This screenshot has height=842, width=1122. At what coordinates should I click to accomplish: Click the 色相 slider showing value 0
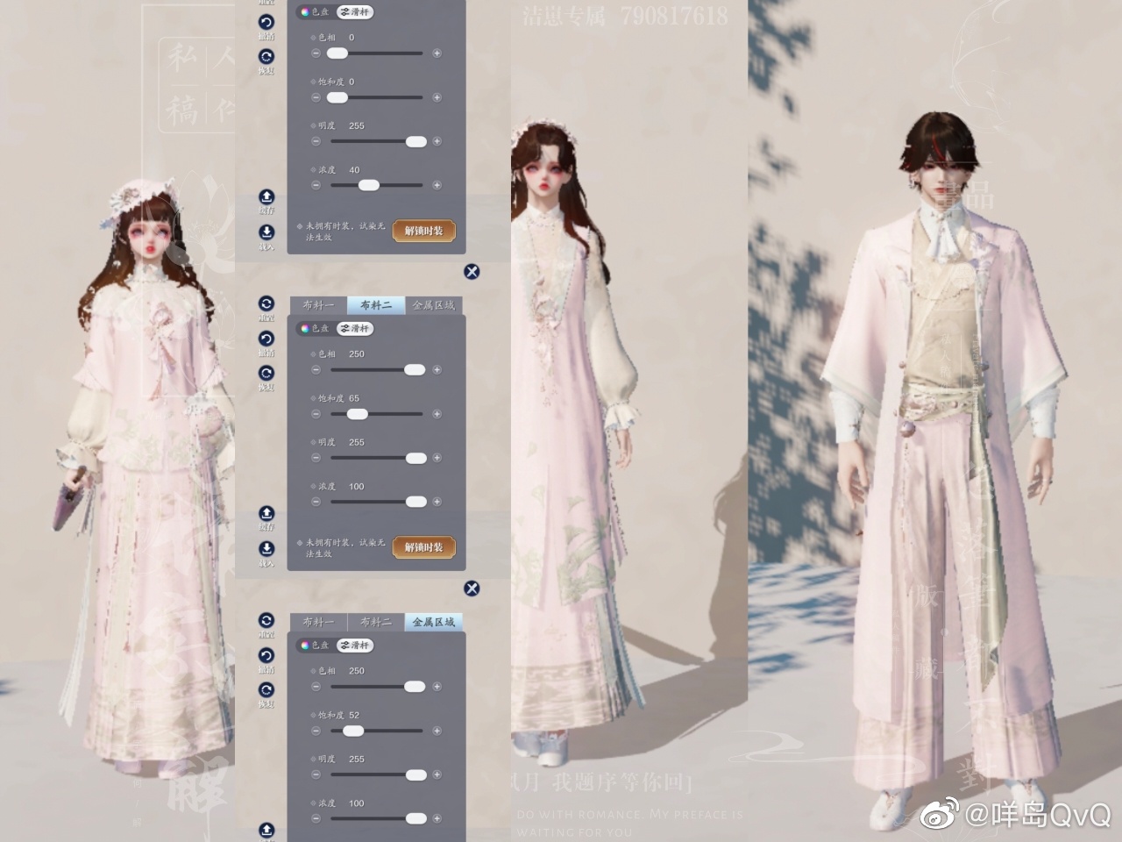click(x=376, y=54)
